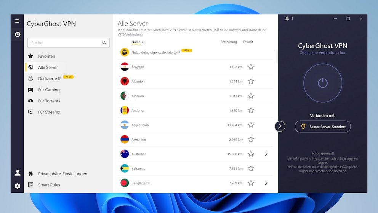Select the Bahamas server name
Viewport: 378px width, 213px height.
(138, 169)
